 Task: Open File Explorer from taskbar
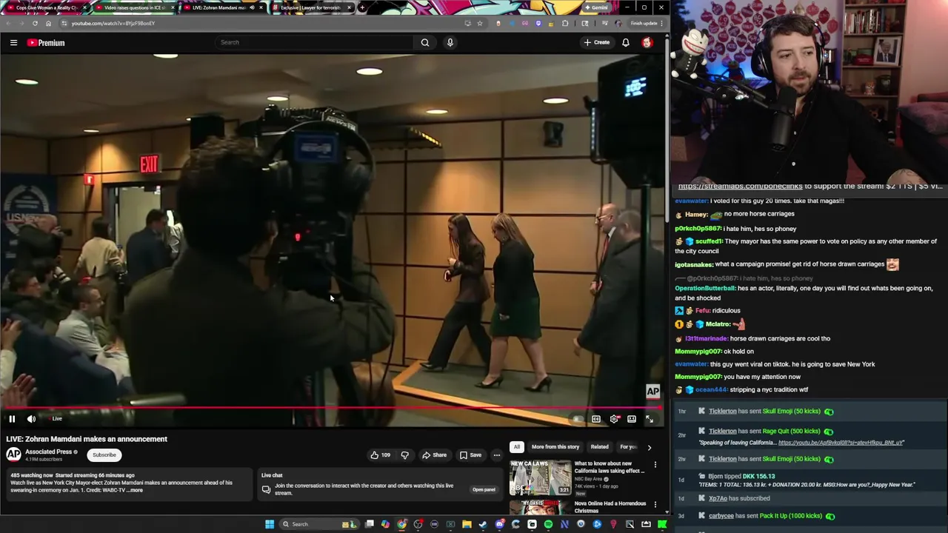(x=467, y=524)
